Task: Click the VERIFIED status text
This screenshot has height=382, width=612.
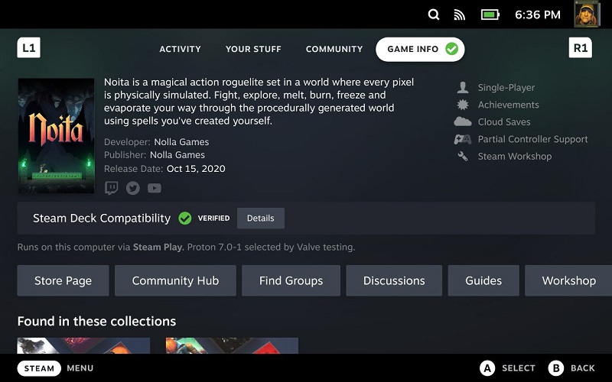Action: (213, 219)
